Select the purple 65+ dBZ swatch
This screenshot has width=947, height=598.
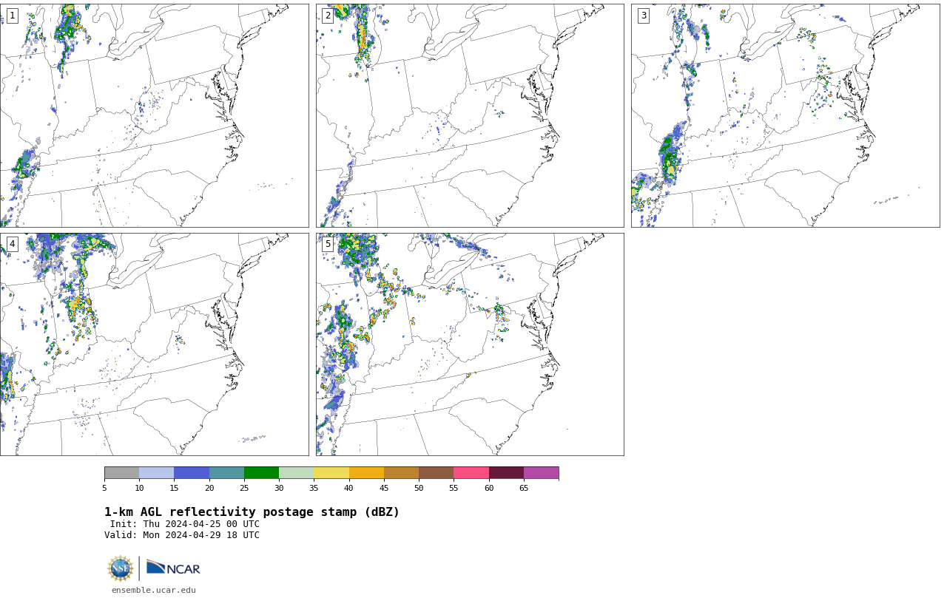coord(542,473)
